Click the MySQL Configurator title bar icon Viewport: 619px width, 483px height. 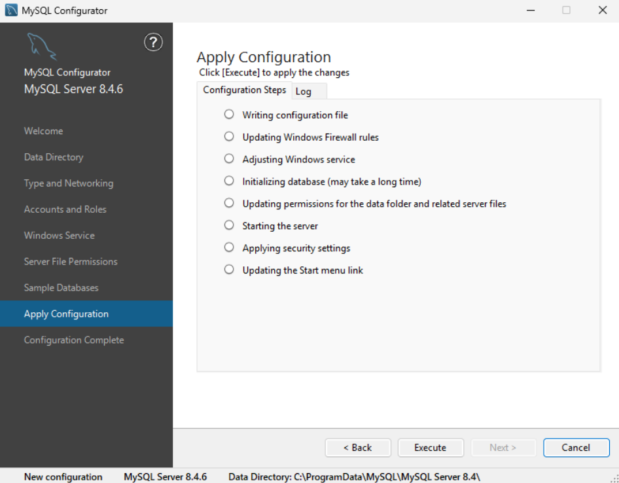click(x=11, y=10)
